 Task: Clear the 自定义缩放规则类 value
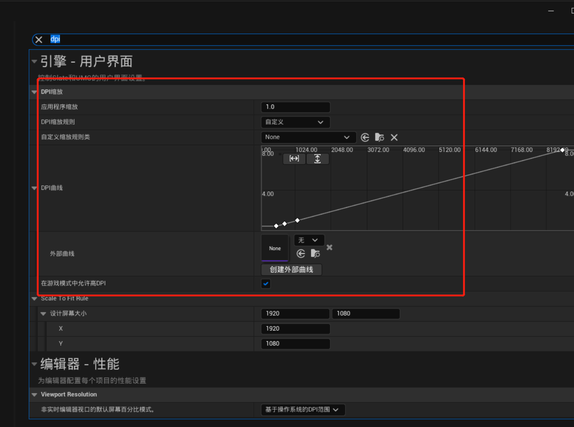click(x=394, y=138)
